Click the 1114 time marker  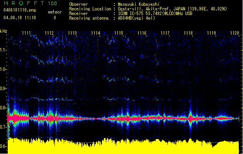(96, 33)
